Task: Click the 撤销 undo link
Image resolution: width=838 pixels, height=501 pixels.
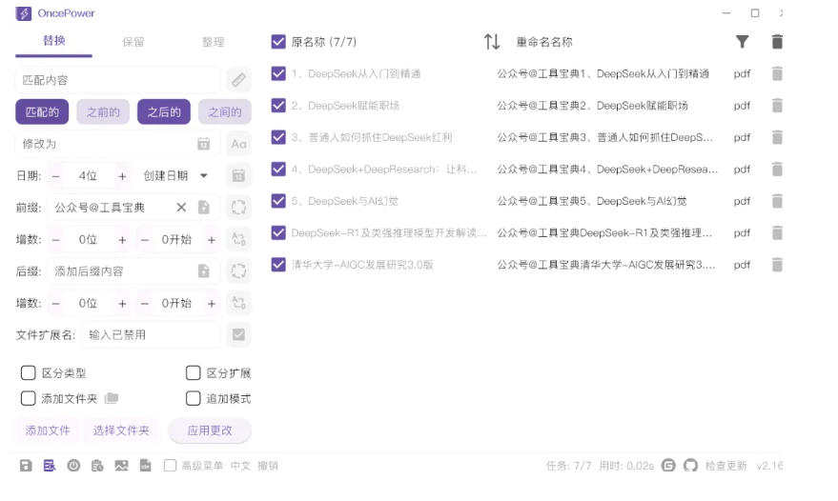Action: click(268, 466)
